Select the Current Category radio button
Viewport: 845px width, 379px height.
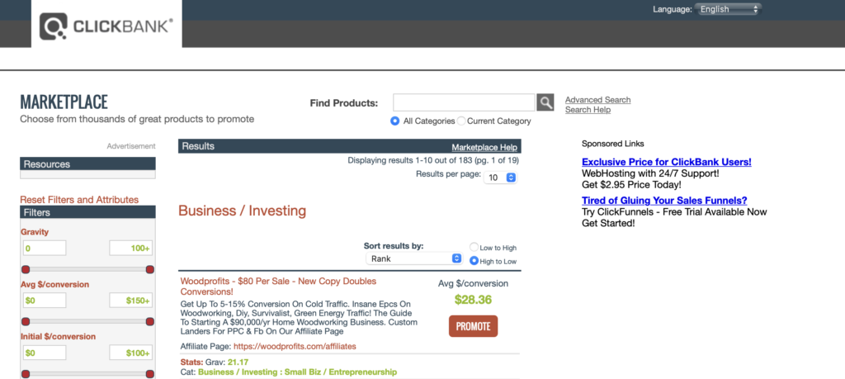461,121
